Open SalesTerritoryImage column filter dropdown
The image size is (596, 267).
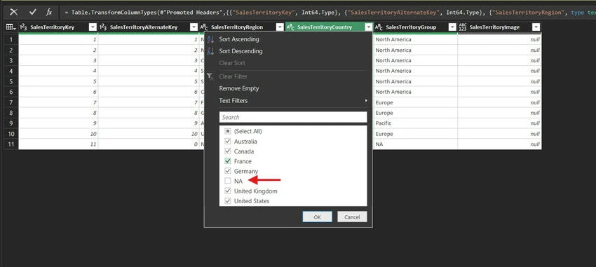pyautogui.click(x=536, y=27)
